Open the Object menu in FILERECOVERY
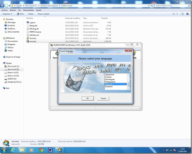This screenshot has height=154, width=192. pos(54,49)
